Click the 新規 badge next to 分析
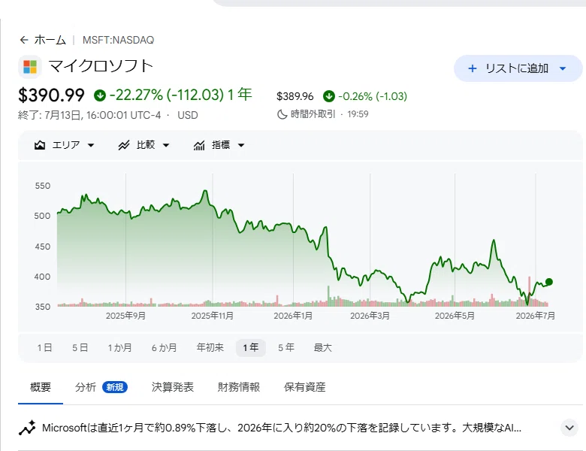Image resolution: width=586 pixels, height=451 pixels. [x=115, y=387]
